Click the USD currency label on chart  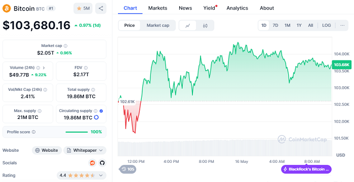340,155
